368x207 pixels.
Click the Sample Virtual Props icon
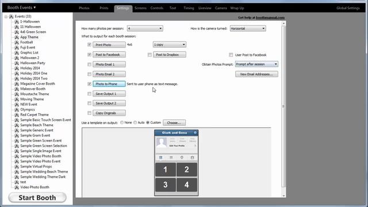[x=17, y=166]
